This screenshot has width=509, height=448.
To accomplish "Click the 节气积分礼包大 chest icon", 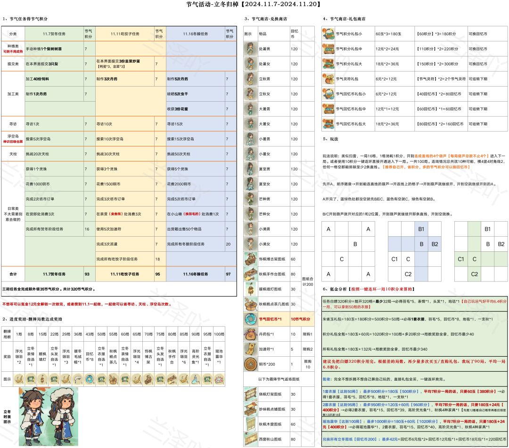I will (x=328, y=64).
